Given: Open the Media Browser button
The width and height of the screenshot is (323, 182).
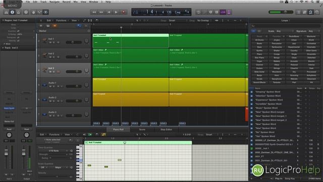Looking at the screenshot, I should (317, 12).
